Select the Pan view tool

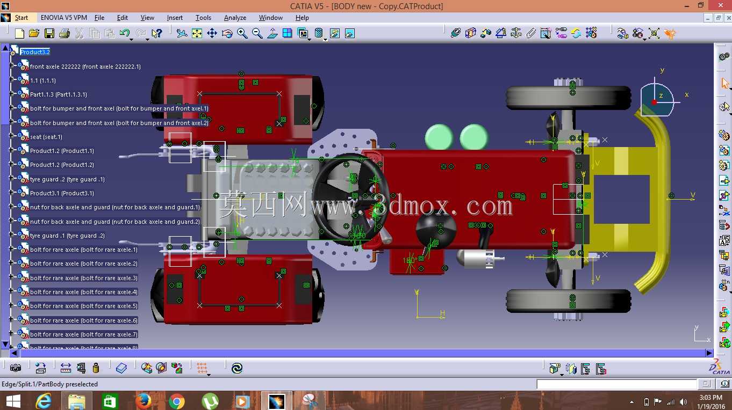[x=212, y=33]
